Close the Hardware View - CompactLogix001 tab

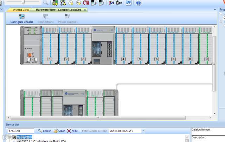coord(85,10)
